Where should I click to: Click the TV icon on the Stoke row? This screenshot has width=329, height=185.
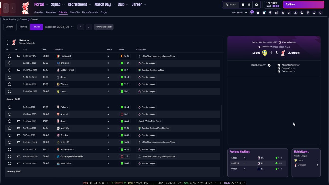pyautogui.click(x=19, y=121)
